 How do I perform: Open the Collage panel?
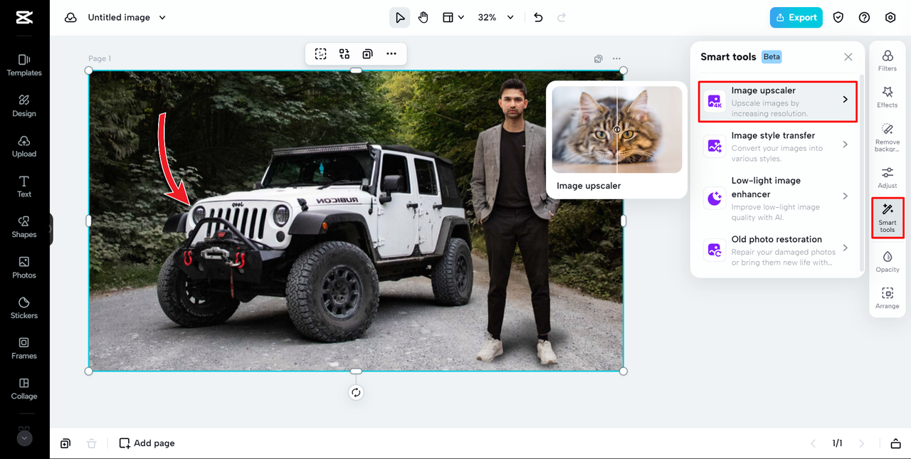click(24, 389)
